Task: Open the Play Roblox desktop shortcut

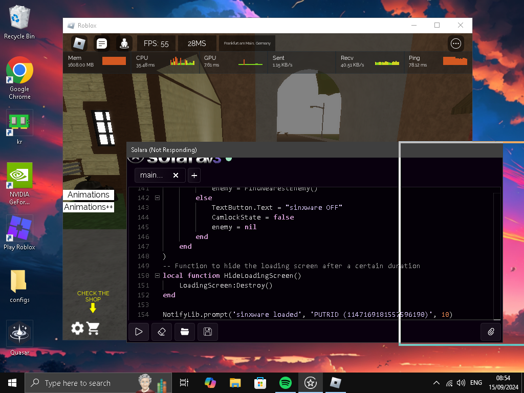Action: click(19, 233)
